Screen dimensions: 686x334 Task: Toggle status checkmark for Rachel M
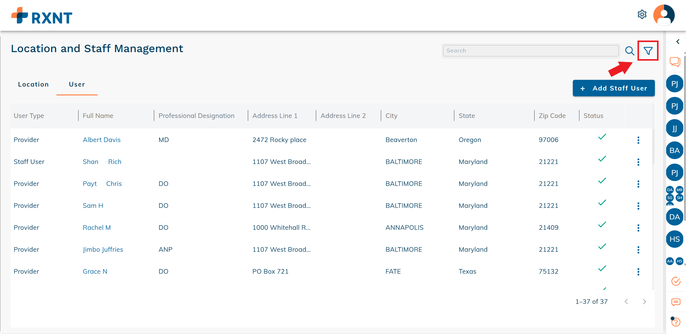click(602, 225)
